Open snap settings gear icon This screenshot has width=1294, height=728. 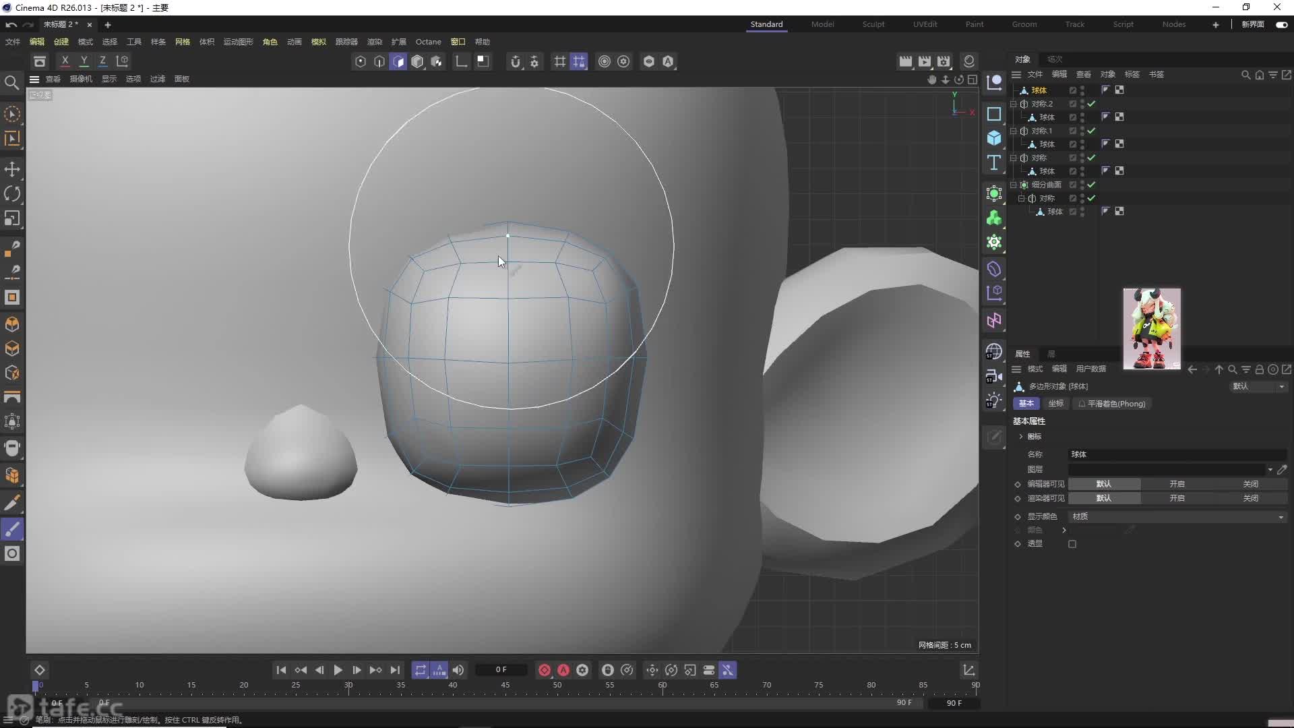point(534,62)
